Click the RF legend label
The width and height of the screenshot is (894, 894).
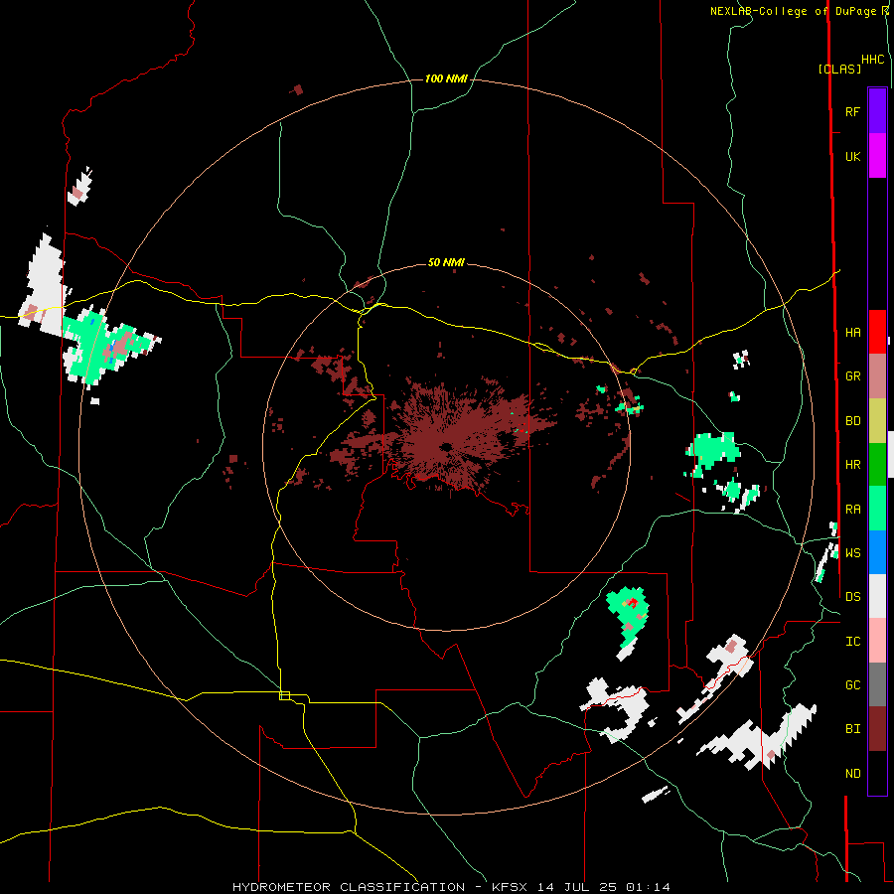tap(852, 111)
